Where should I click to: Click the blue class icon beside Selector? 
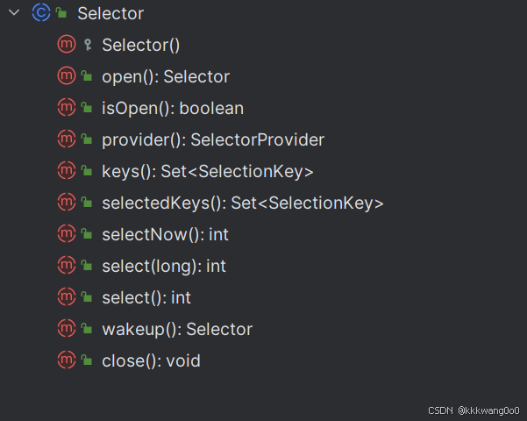click(41, 13)
